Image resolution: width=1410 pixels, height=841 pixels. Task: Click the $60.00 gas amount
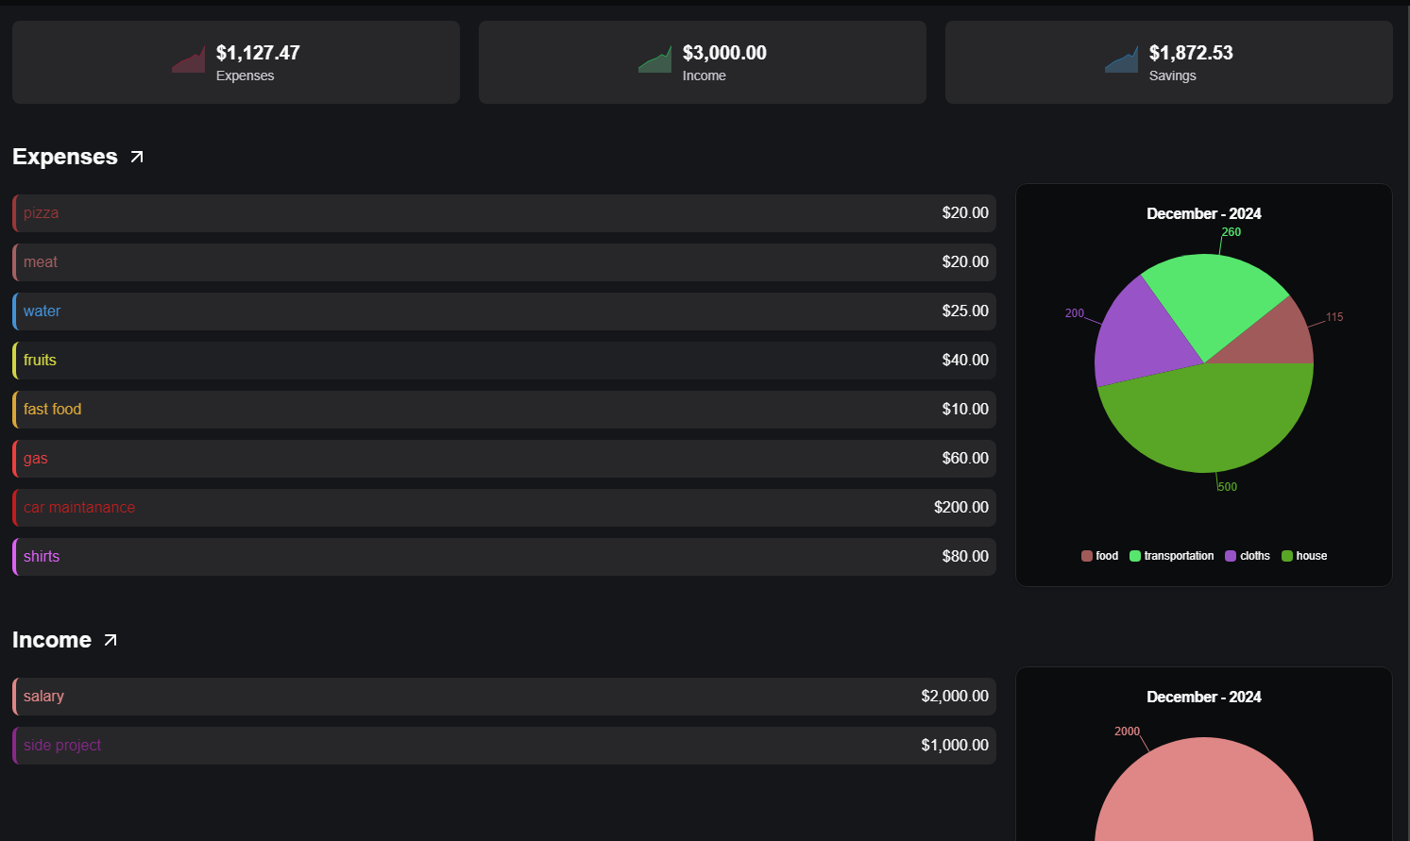point(965,459)
